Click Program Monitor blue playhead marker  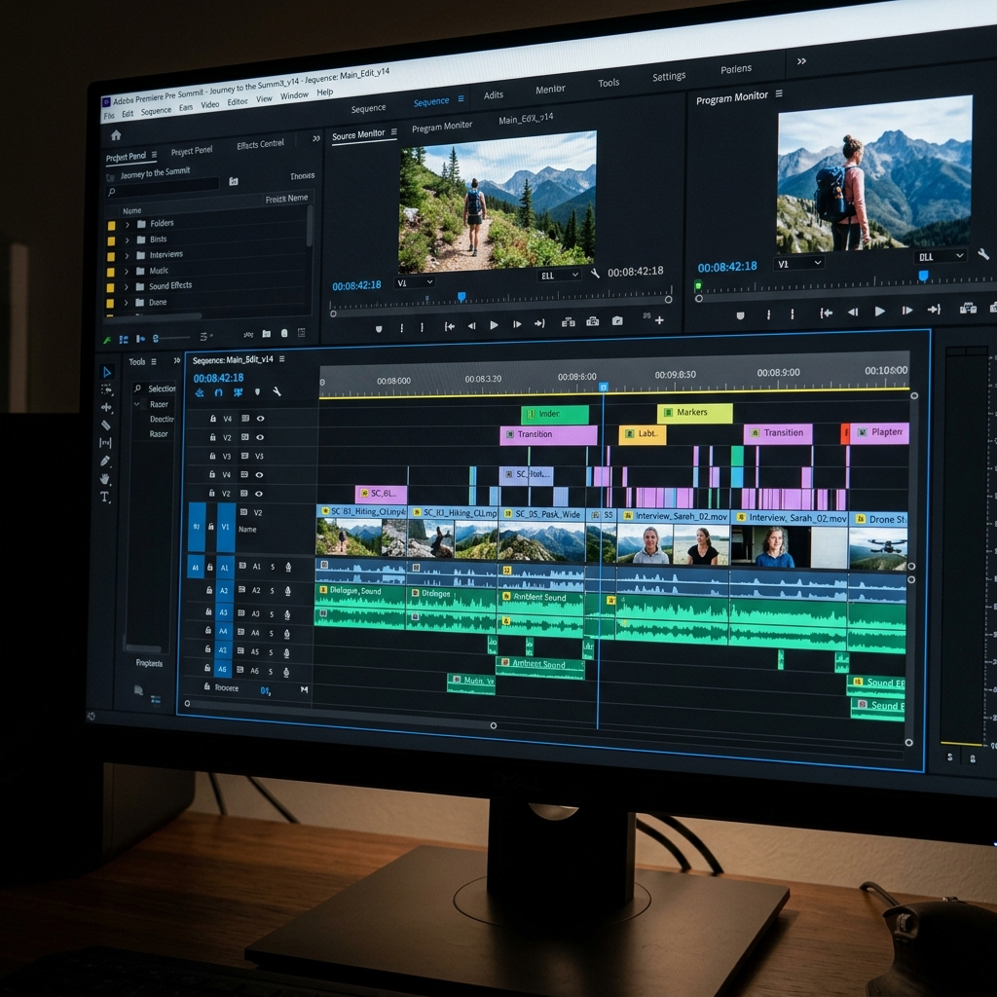pyautogui.click(x=923, y=276)
